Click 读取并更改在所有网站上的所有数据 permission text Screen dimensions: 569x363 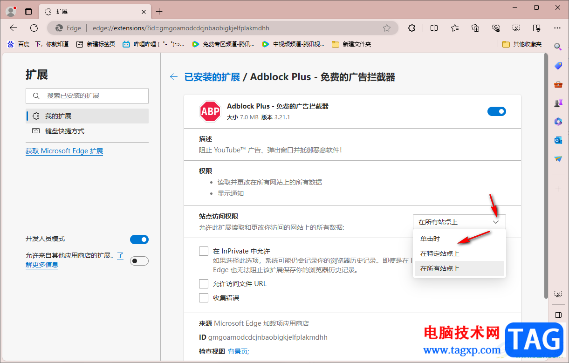270,182
